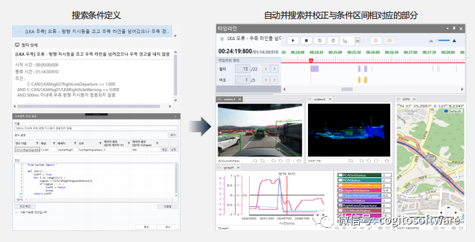
Task: Switch to the video1 tab
Action: coord(230,100)
